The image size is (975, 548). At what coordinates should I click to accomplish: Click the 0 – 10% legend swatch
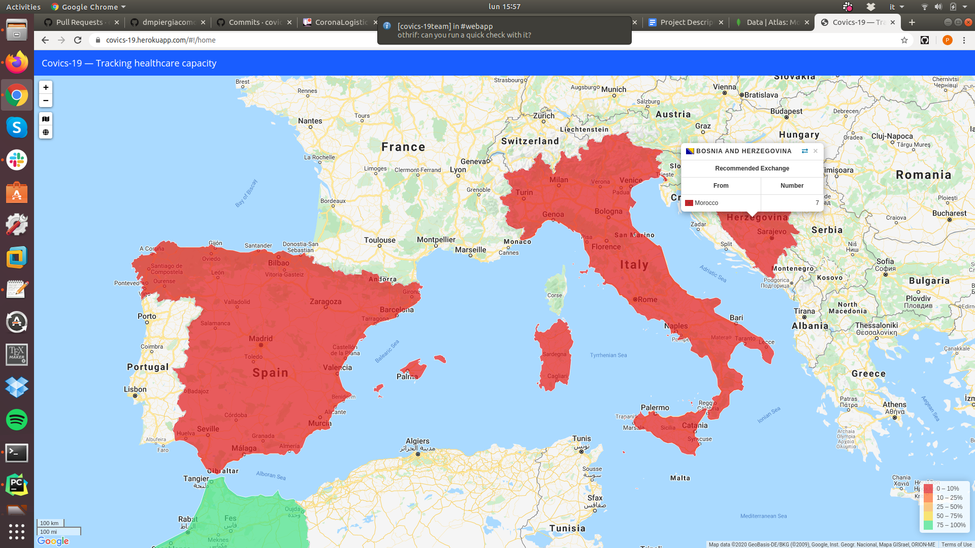coord(928,489)
